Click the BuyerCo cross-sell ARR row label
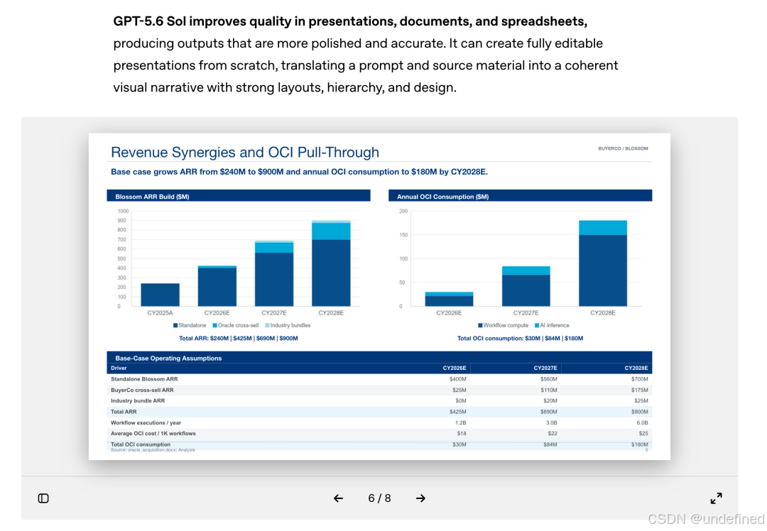 click(142, 390)
